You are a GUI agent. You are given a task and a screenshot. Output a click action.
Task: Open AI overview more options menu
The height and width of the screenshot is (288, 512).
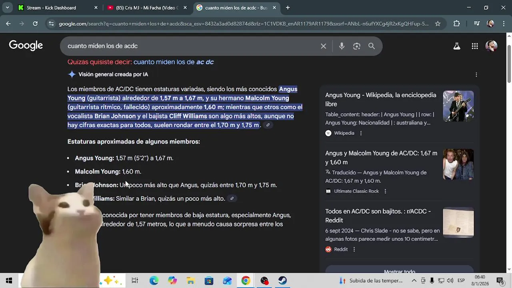476,75
